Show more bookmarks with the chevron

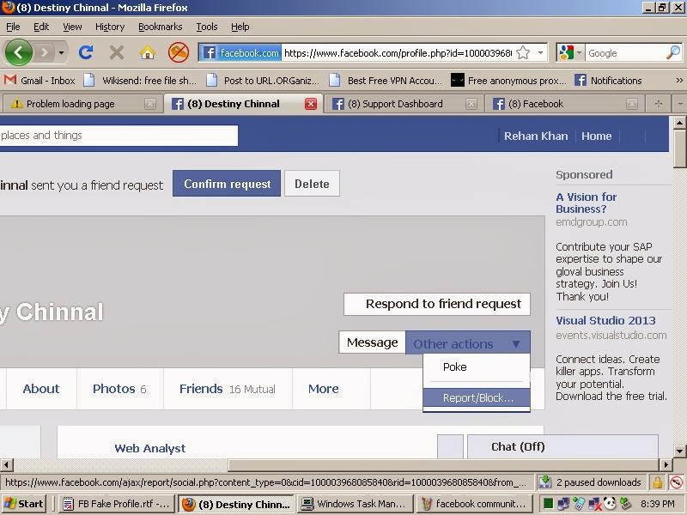tap(679, 81)
